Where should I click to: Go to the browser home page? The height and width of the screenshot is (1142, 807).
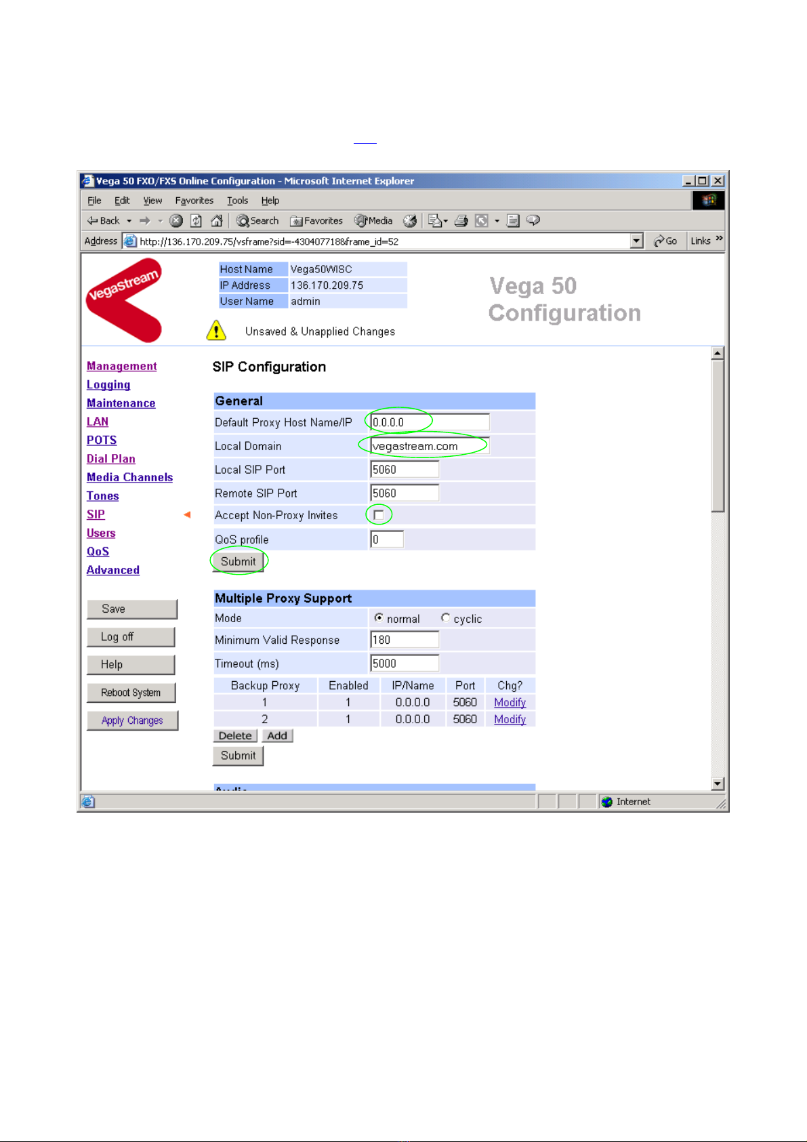(x=217, y=221)
